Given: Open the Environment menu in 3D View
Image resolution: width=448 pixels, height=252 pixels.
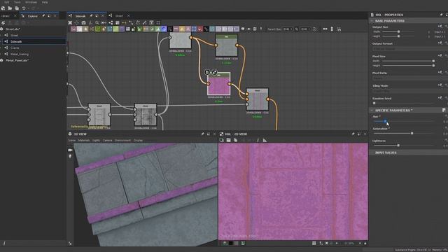Looking at the screenshot, I should pos(122,140).
